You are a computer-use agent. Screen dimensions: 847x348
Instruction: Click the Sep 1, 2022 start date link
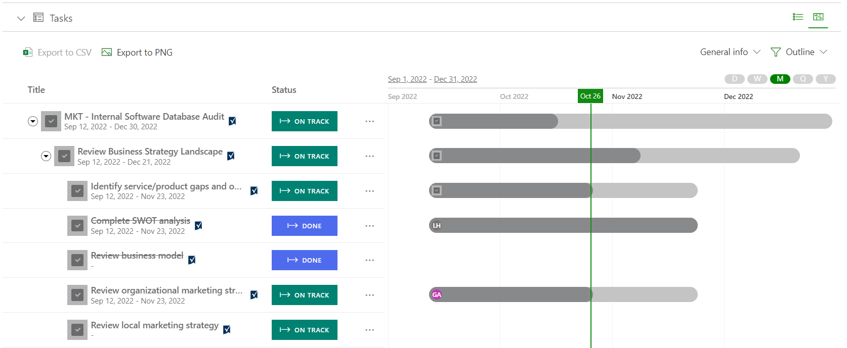pyautogui.click(x=407, y=79)
